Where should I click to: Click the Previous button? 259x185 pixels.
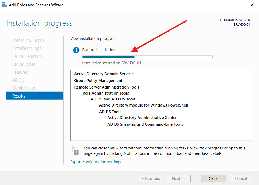150,178
